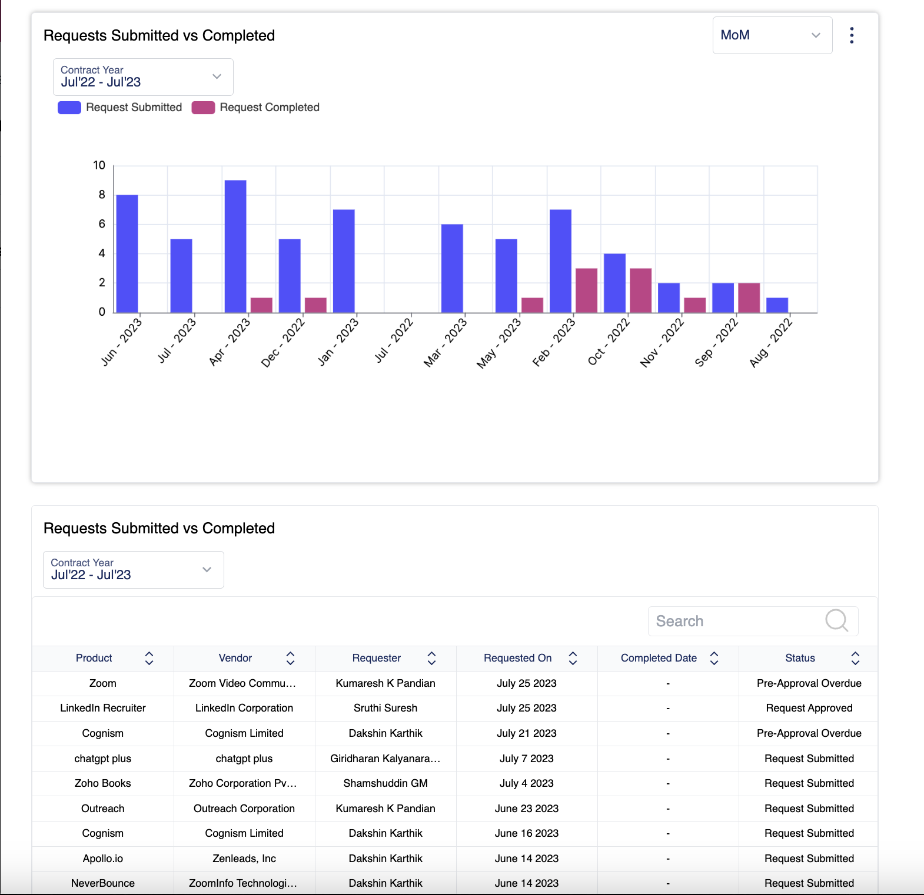Image resolution: width=924 pixels, height=895 pixels.
Task: Open the MoM period dropdown
Action: tap(772, 35)
